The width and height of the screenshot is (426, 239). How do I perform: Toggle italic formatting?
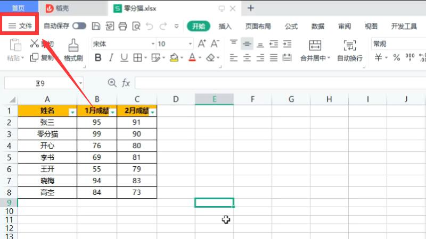(111, 58)
